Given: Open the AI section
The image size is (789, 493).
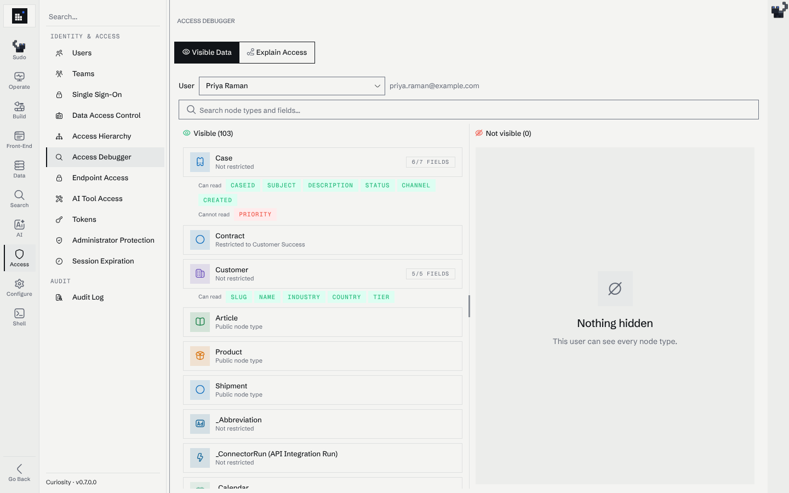Looking at the screenshot, I should (x=19, y=228).
